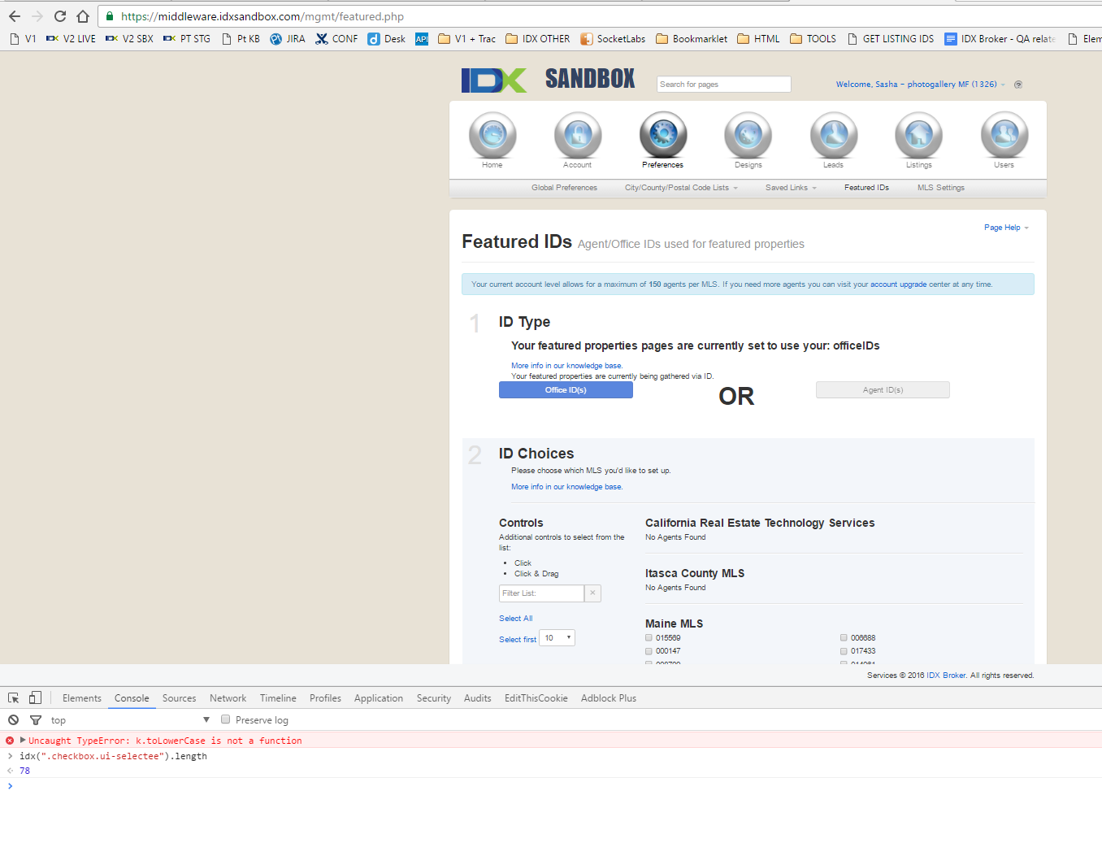Open the CONF bookmark
1102x856 pixels.
point(336,39)
